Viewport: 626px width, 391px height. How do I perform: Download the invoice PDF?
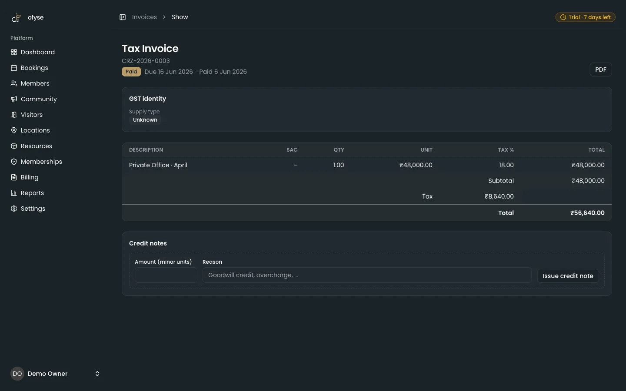pos(601,70)
